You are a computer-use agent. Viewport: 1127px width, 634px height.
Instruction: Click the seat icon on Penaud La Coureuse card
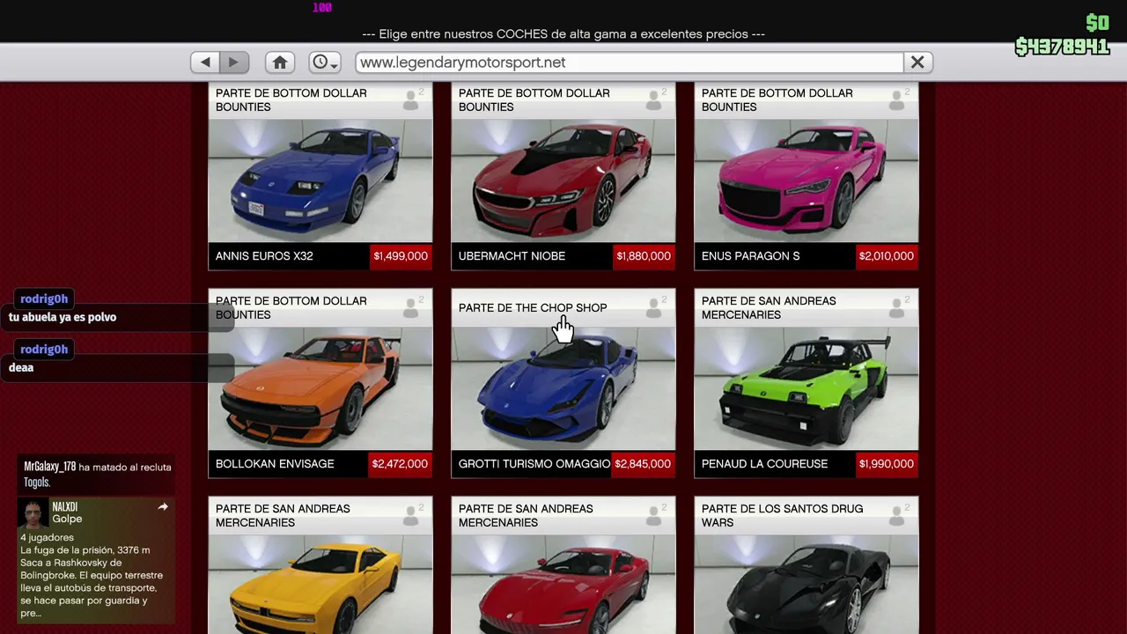tap(897, 308)
